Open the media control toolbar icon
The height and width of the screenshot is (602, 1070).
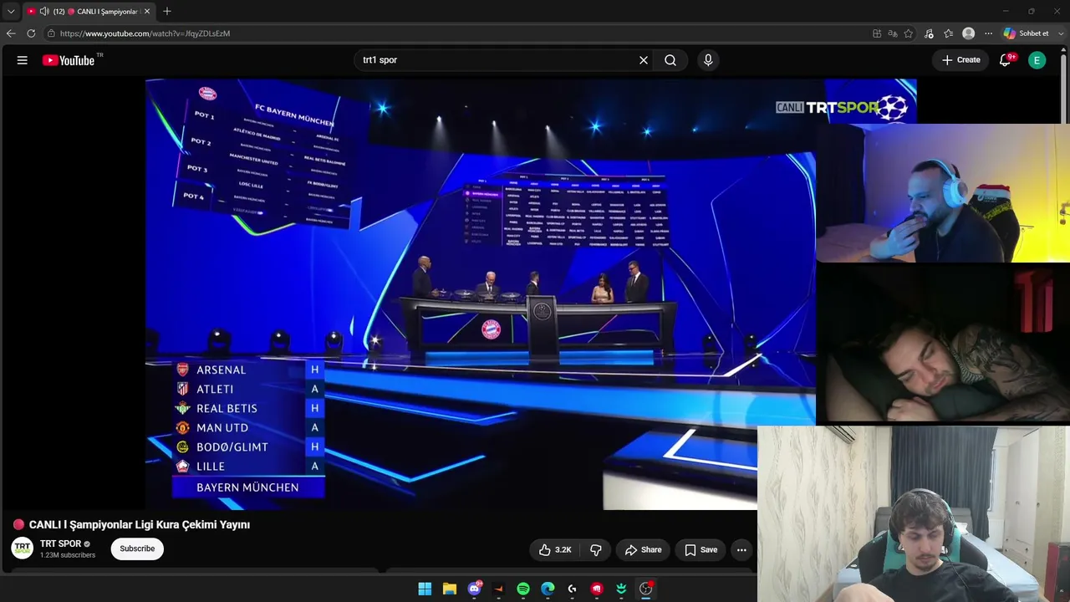tap(929, 33)
